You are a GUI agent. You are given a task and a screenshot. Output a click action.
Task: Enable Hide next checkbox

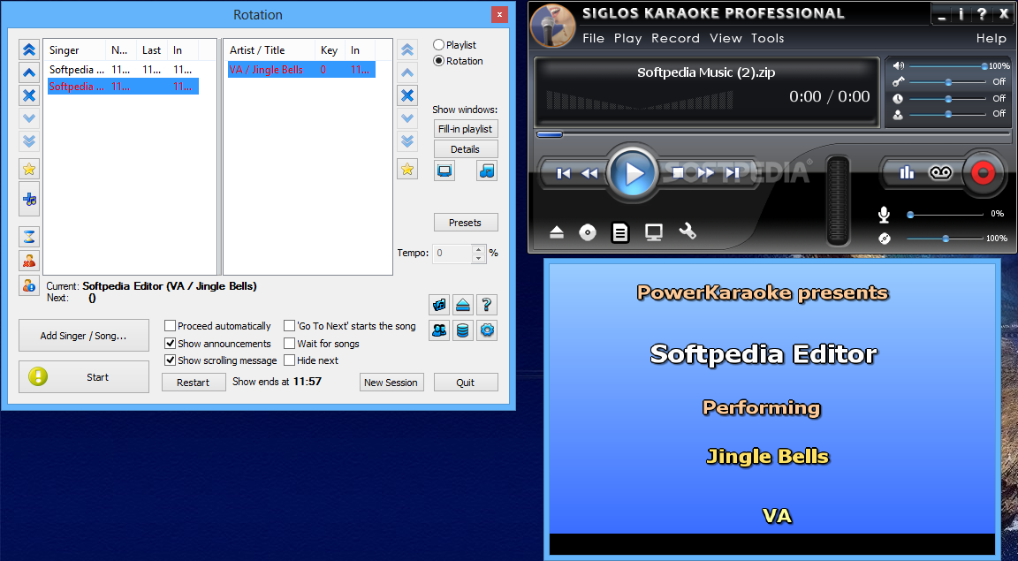coord(290,360)
